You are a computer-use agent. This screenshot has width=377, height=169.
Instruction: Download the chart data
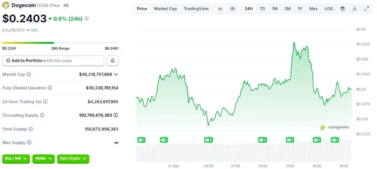[355, 9]
